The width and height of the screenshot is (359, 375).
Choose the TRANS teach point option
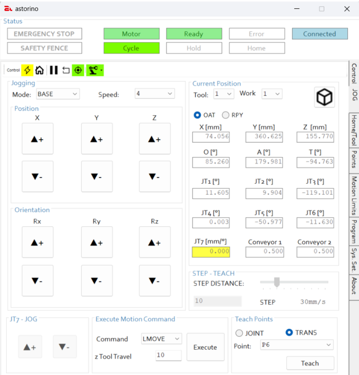coord(290,333)
